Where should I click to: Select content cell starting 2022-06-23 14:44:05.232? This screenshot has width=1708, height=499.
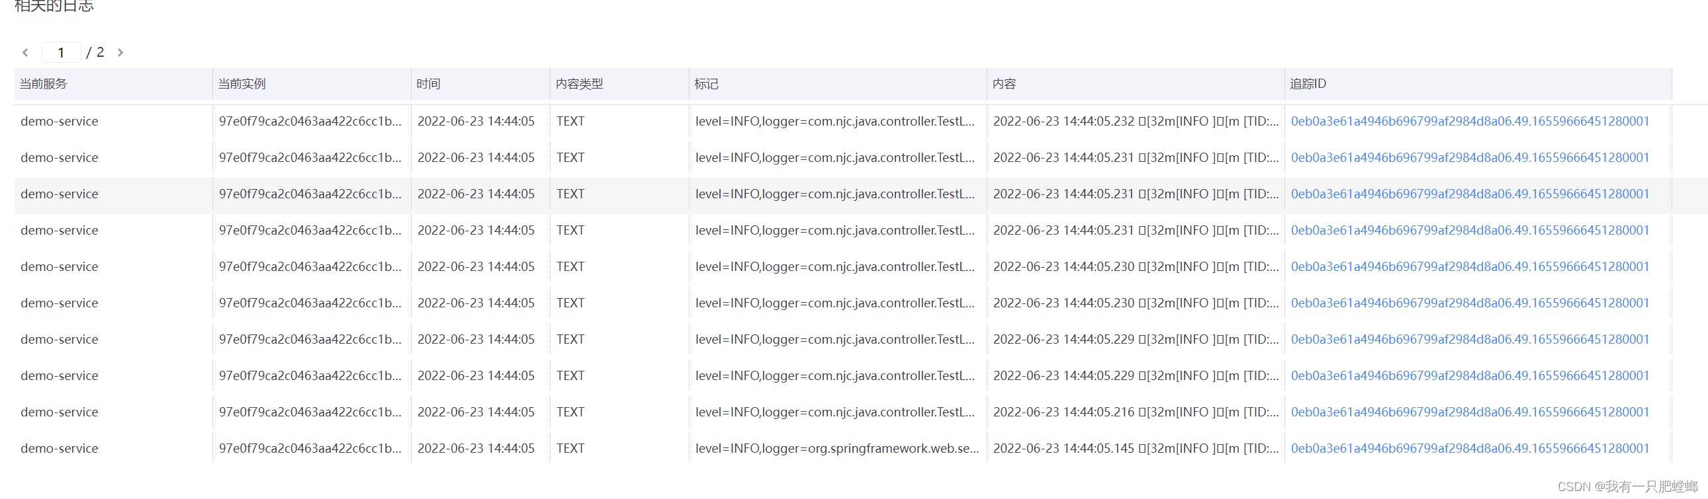1136,121
